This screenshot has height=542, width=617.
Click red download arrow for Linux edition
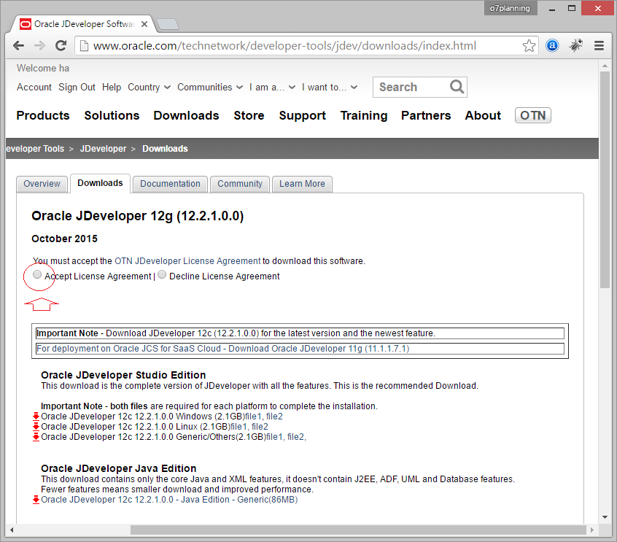(x=36, y=427)
